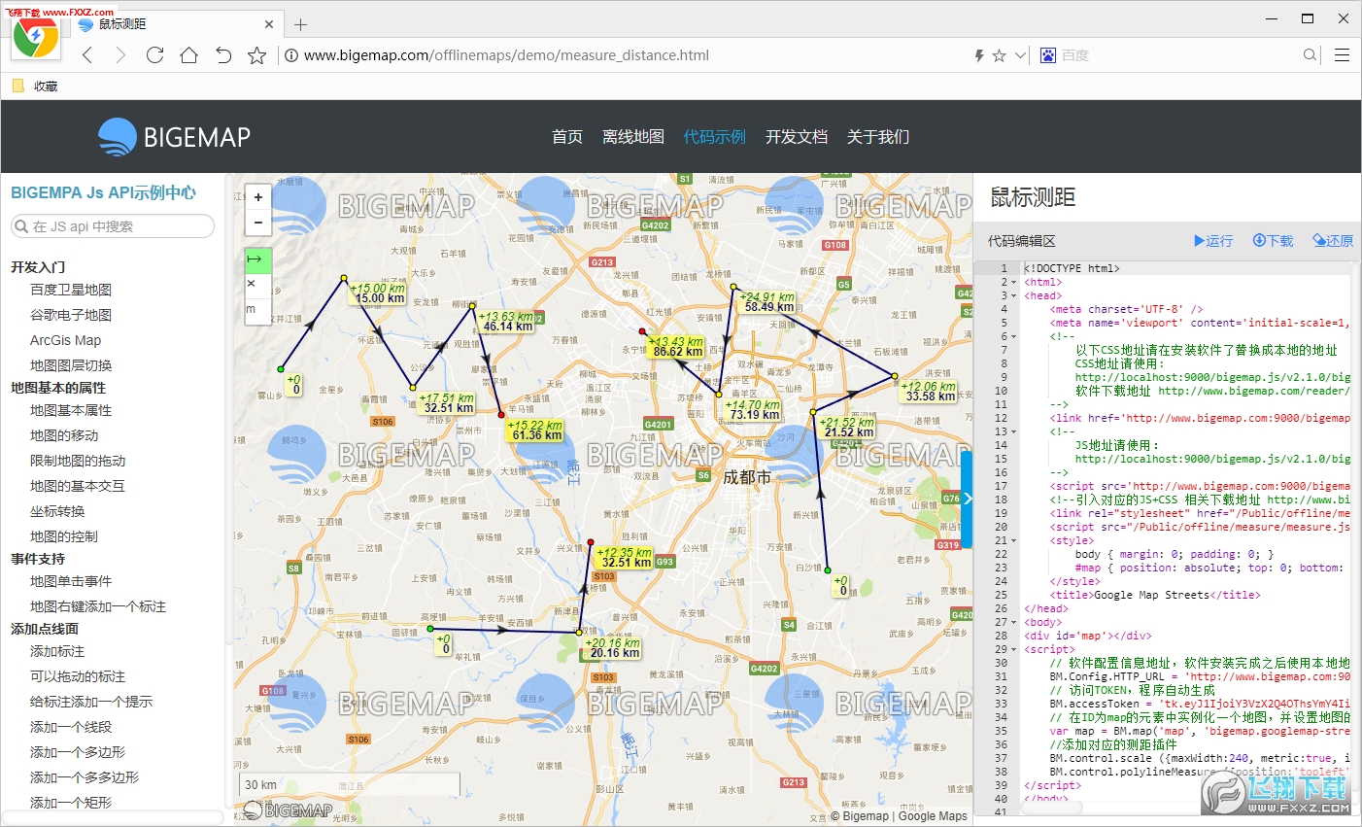Fold the comment block on line 6
1362x827 pixels.
pyautogui.click(x=1014, y=336)
